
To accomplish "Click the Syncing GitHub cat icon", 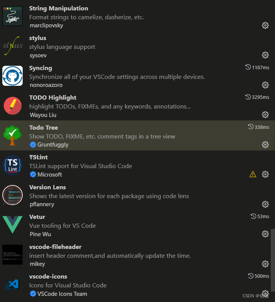I will pyautogui.click(x=13, y=76).
